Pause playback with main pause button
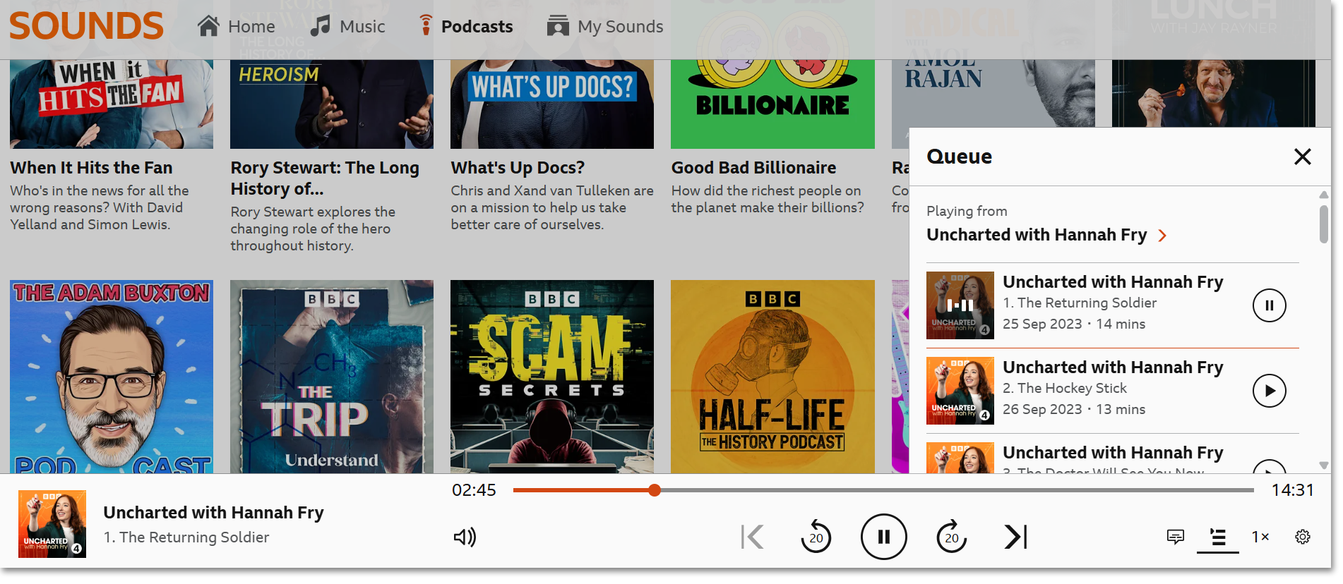The width and height of the screenshot is (1343, 584). pyautogui.click(x=883, y=537)
